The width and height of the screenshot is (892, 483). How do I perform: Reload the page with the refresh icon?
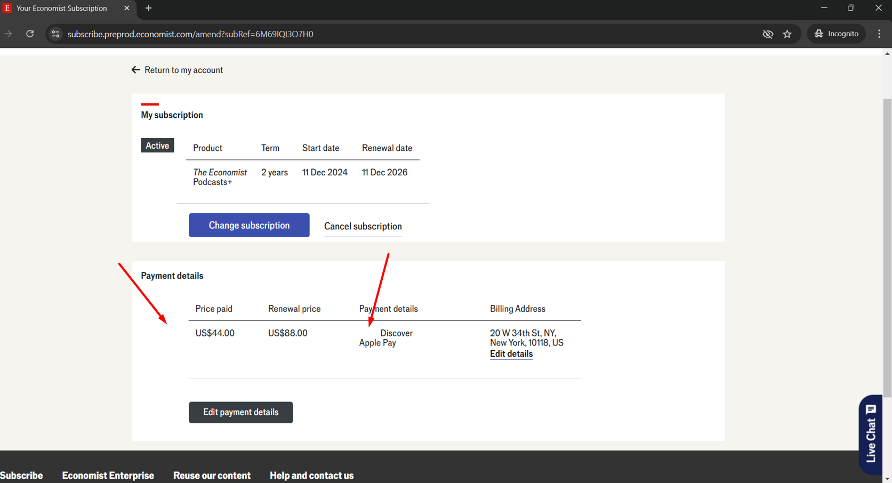pyautogui.click(x=30, y=34)
